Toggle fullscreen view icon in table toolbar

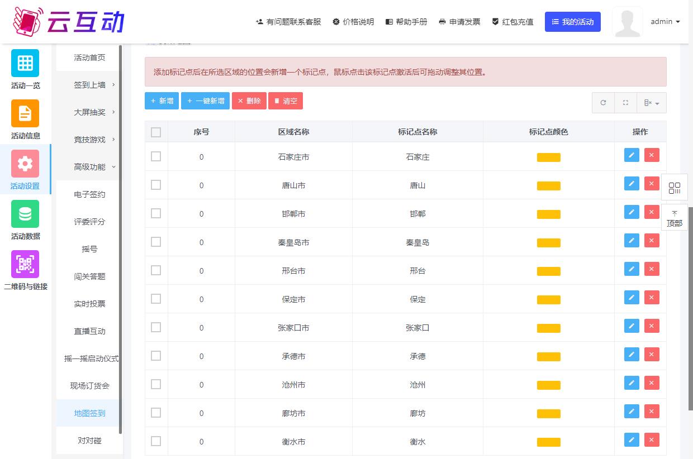pos(625,103)
